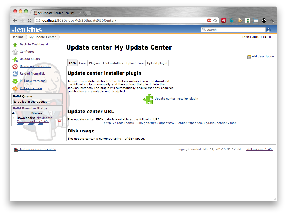Switch to Tool installers tab
This screenshot has width=287, height=215.
[113, 63]
